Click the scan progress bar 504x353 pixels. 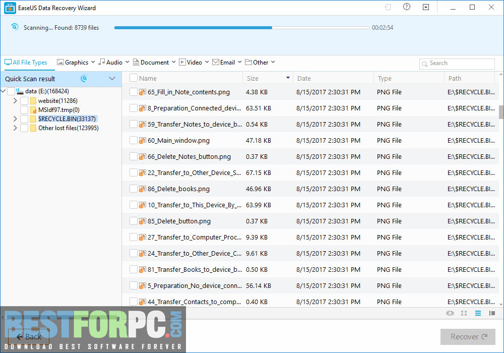(x=242, y=28)
